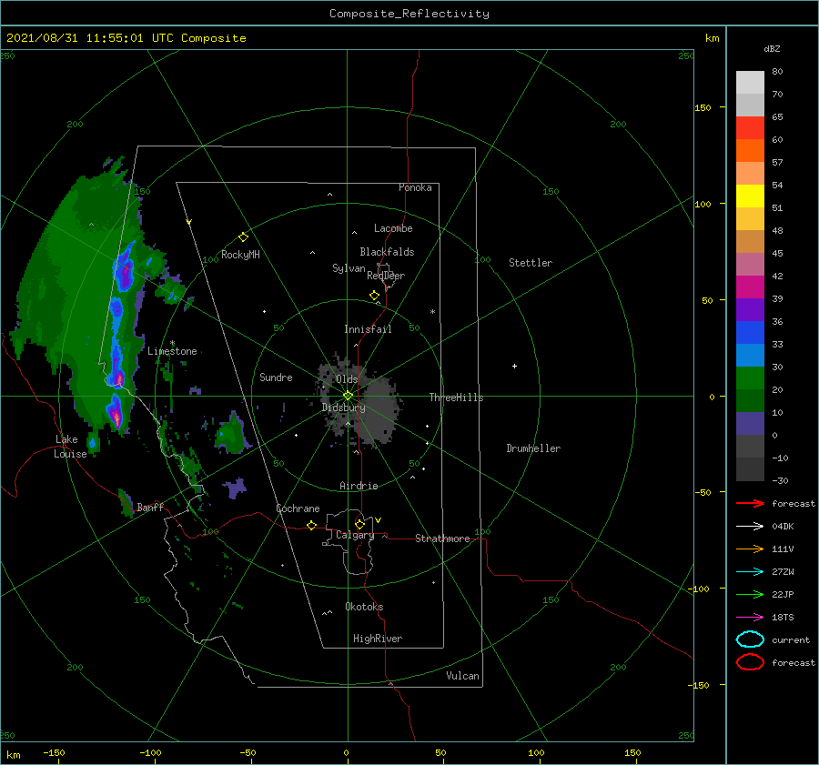Click the Lacombe town label
The image size is (819, 765).
click(x=393, y=228)
